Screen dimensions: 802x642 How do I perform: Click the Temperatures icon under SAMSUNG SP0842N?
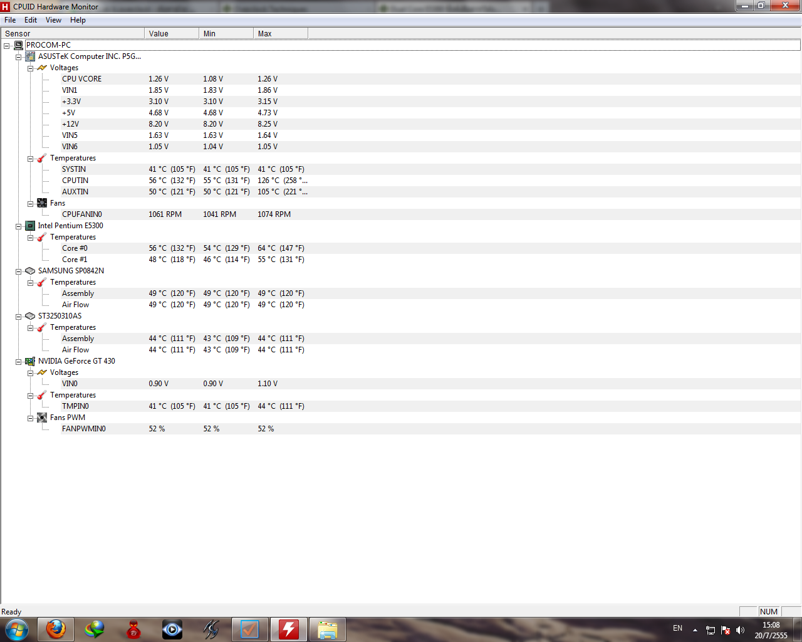(x=42, y=282)
